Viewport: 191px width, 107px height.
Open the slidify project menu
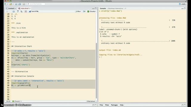[183, 4]
